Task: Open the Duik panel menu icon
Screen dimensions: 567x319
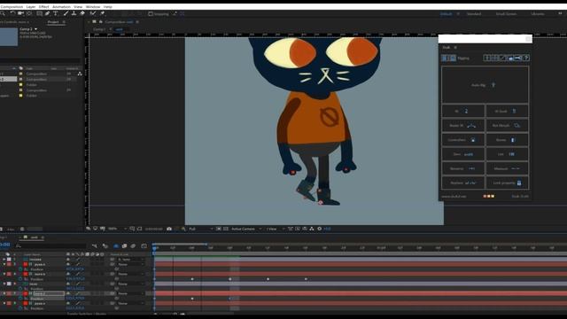Action: (455, 47)
